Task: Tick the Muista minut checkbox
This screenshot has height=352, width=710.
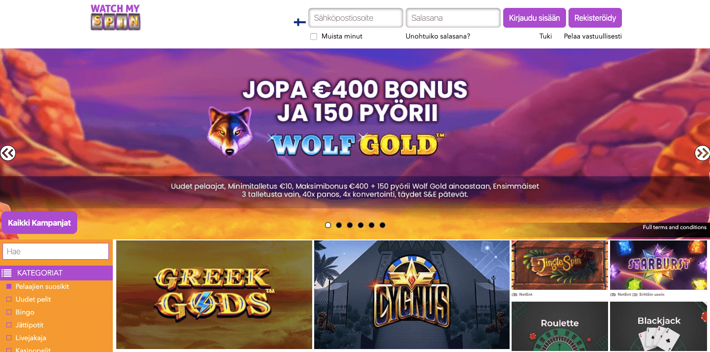Action: [314, 37]
